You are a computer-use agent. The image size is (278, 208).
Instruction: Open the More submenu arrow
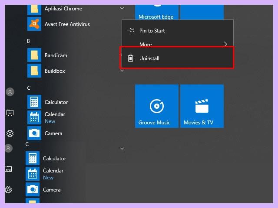[225, 44]
